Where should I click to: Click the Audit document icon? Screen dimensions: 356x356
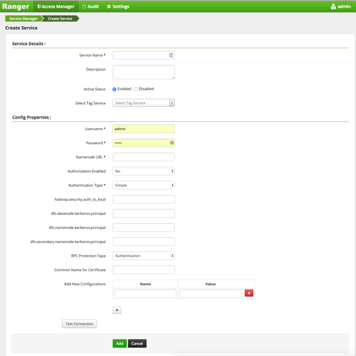click(x=84, y=7)
